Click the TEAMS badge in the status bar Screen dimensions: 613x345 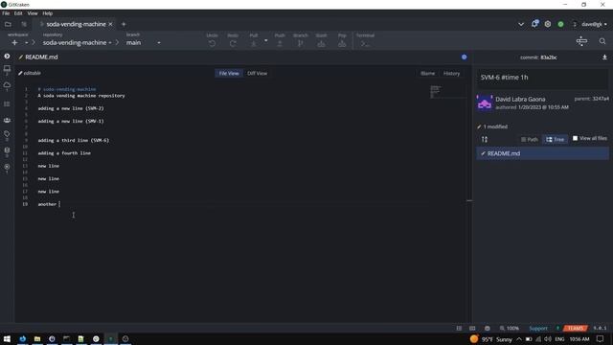tap(576, 328)
